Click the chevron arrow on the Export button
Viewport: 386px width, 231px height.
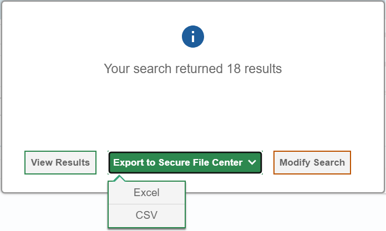click(252, 162)
